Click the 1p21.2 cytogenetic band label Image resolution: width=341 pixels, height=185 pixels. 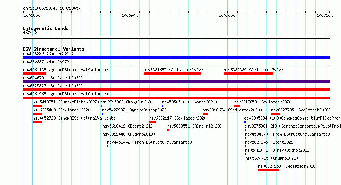click(x=30, y=33)
